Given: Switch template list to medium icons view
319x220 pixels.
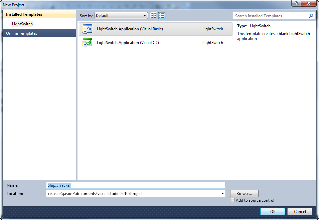Looking at the screenshot, I should point(162,15).
